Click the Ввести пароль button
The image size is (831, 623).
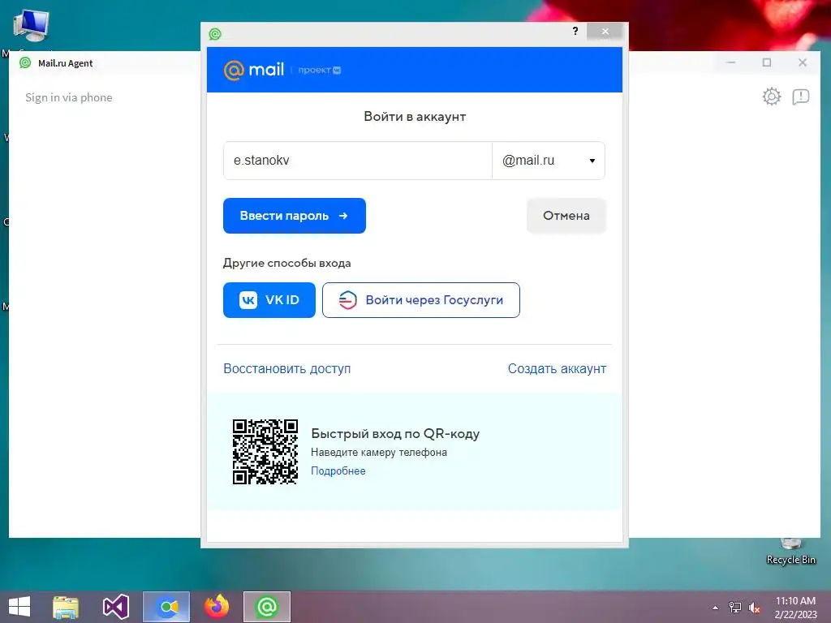[294, 216]
